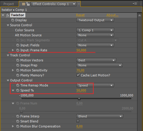Collapse the Track Control section

click(x=8, y=55)
